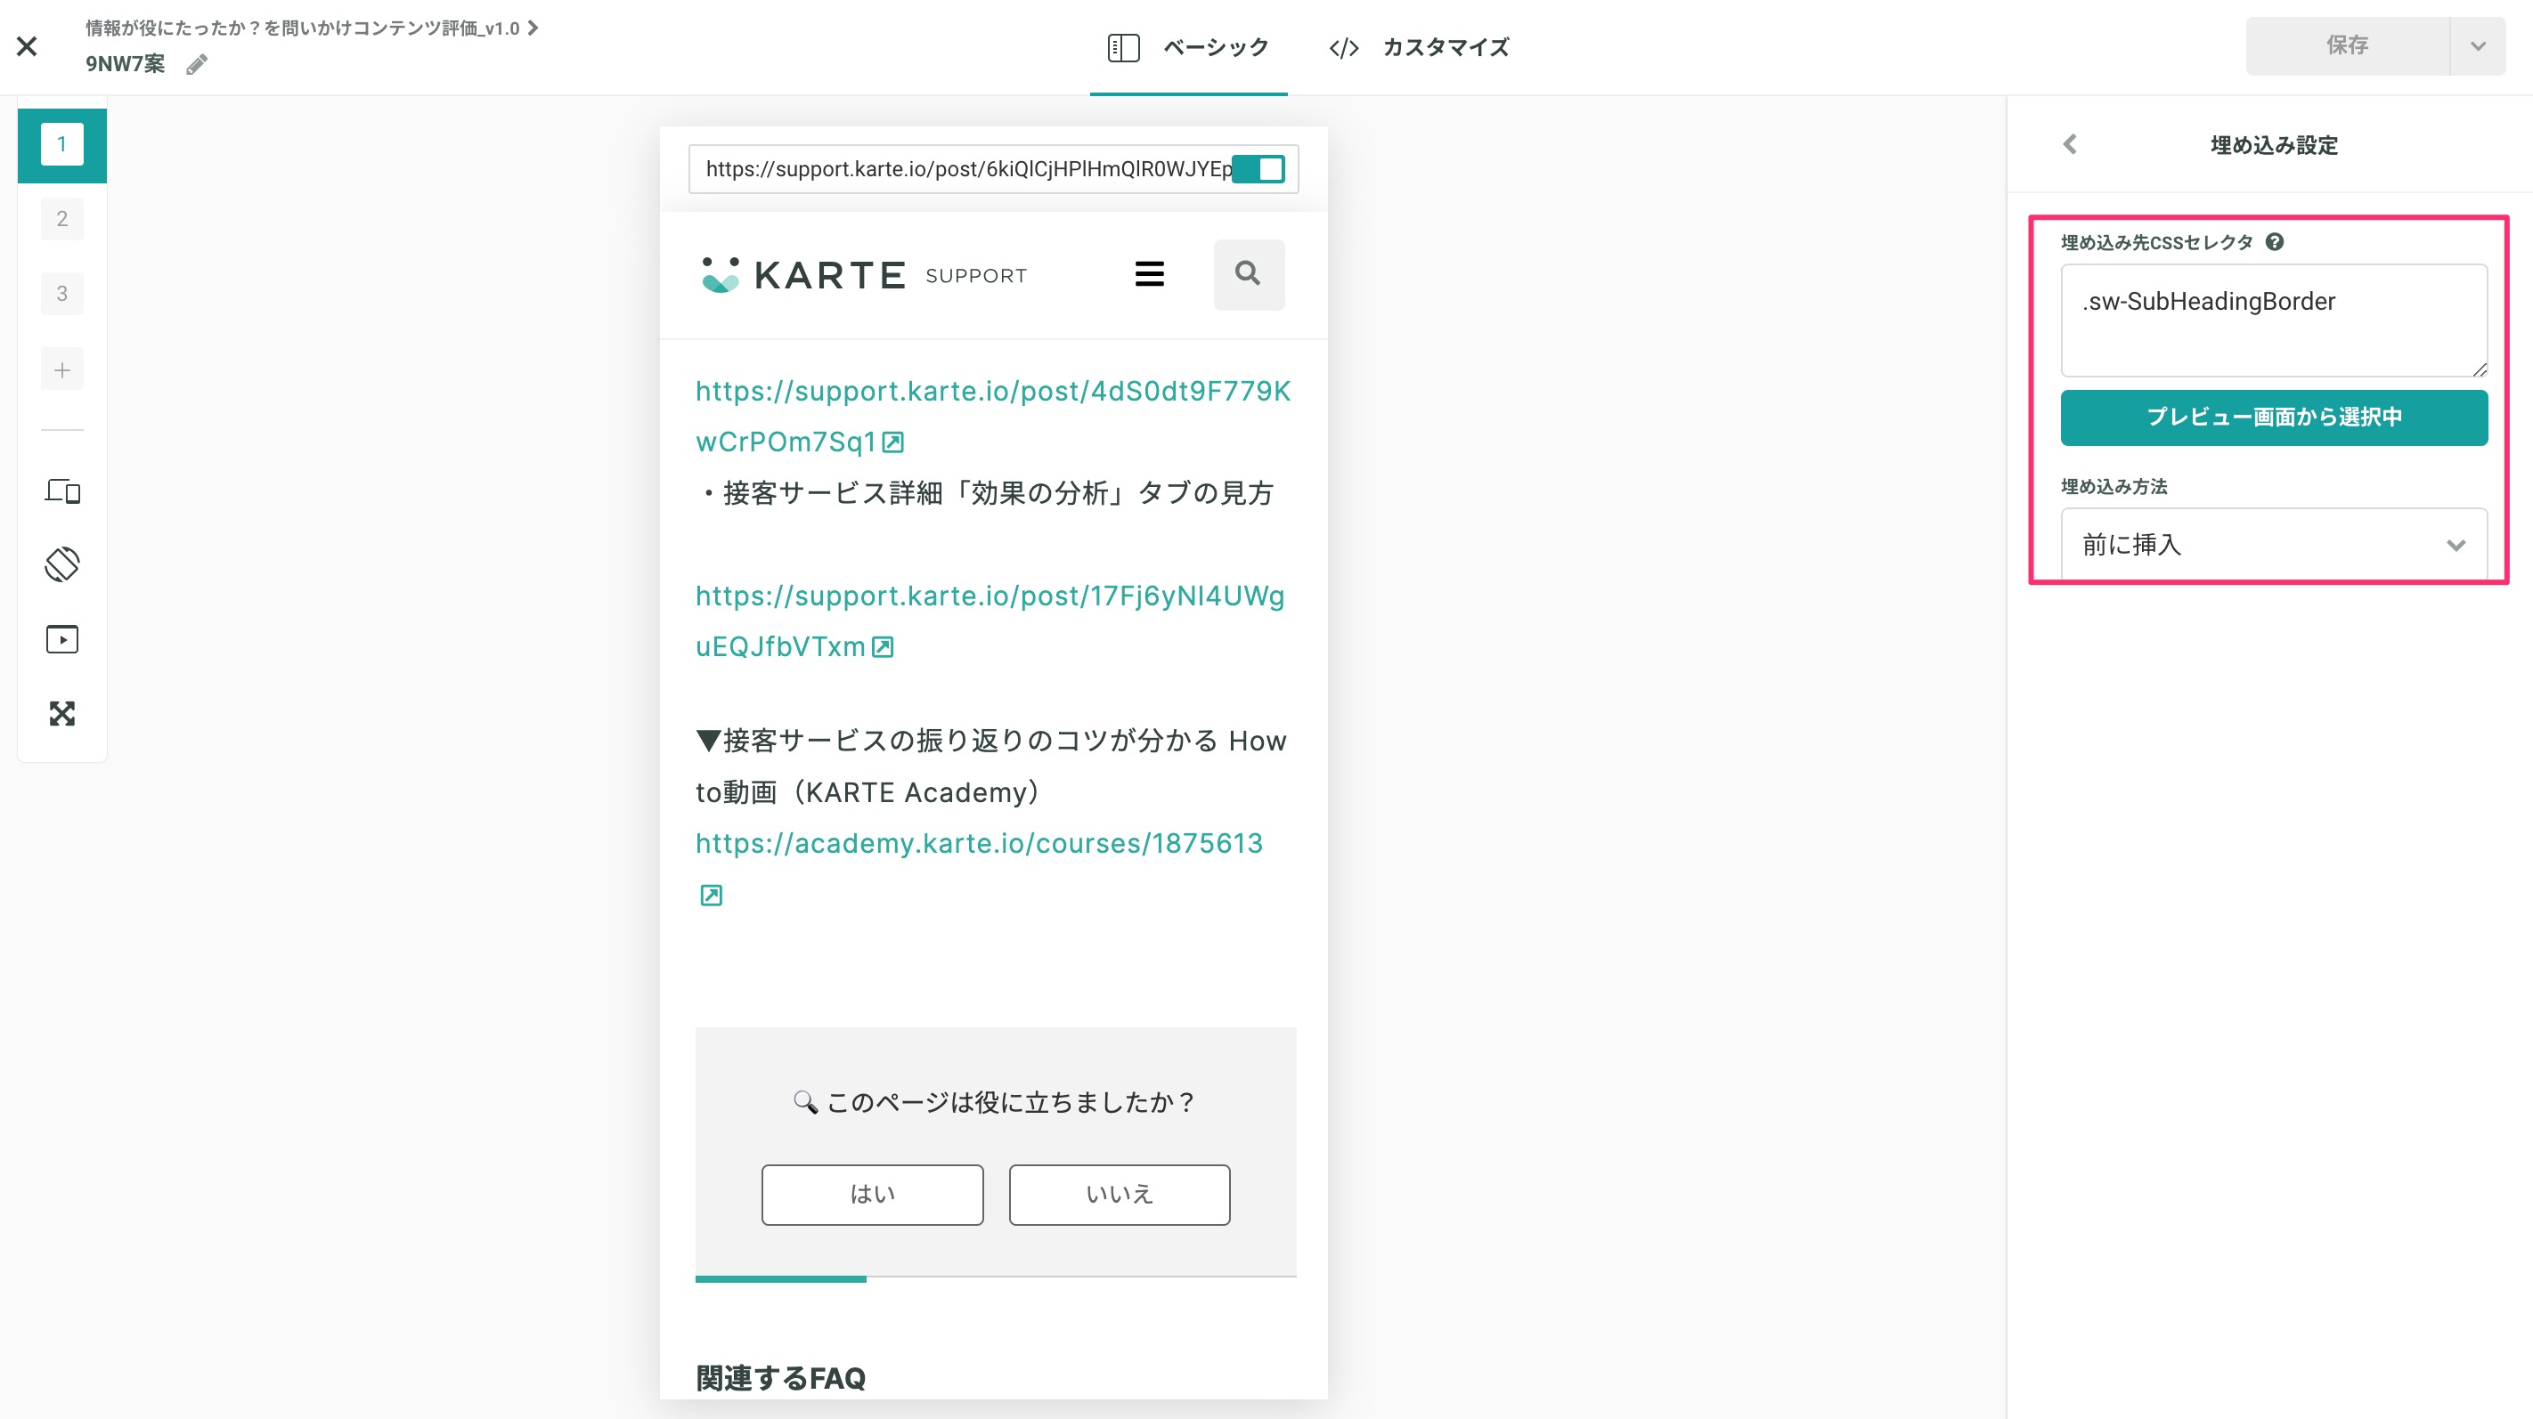Viewport: 2533px width, 1419px height.
Task: Click the CSS selector field .sw-SubHeadingBorder
Action: coord(2275,320)
